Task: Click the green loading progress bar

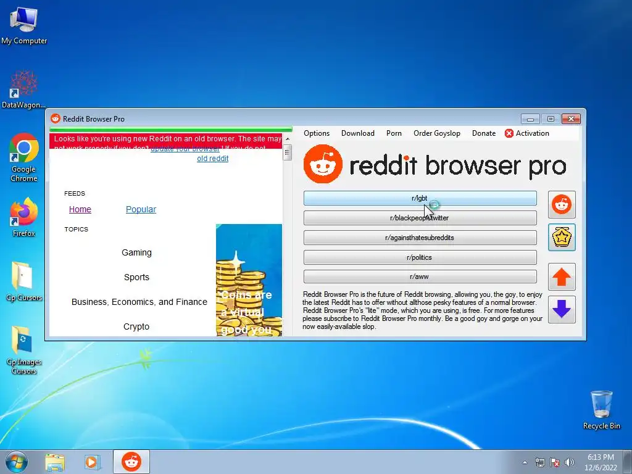Action: 171,130
